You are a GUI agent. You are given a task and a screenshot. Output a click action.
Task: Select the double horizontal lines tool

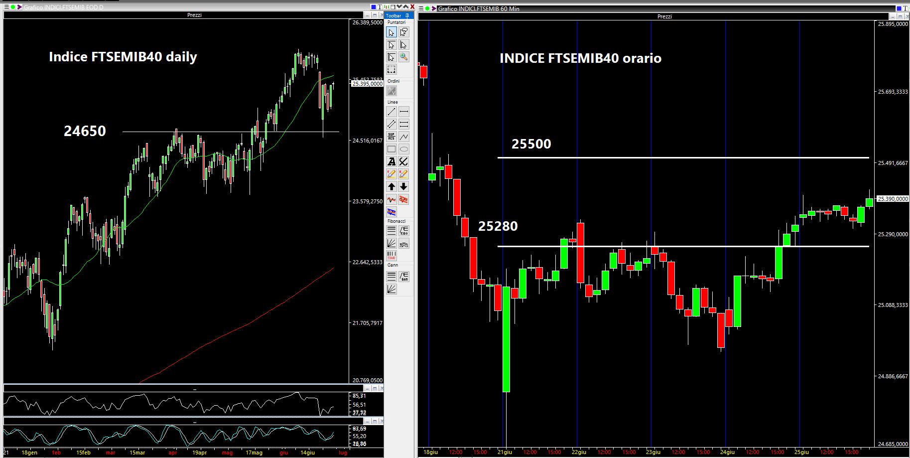click(403, 124)
